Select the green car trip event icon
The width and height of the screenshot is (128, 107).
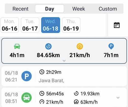pyautogui.click(x=26, y=98)
